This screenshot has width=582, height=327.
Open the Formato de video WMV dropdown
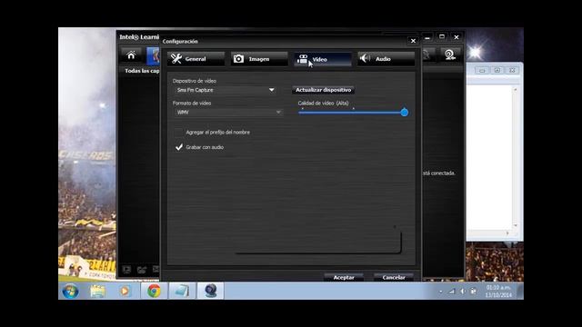(x=228, y=113)
